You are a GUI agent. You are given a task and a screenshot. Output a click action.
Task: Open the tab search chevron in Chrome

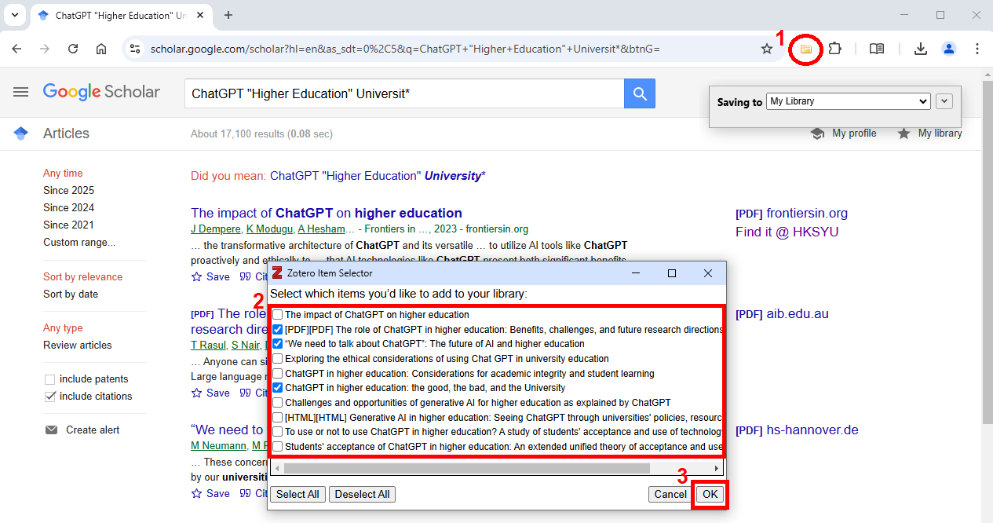[14, 15]
